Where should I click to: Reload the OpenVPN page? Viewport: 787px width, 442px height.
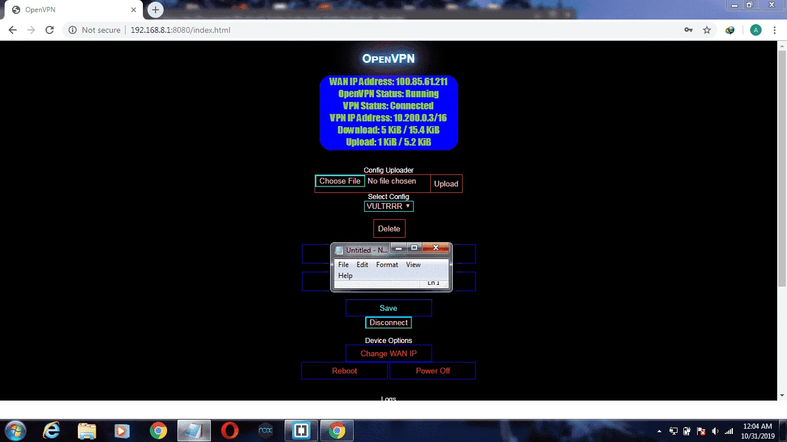coord(50,30)
